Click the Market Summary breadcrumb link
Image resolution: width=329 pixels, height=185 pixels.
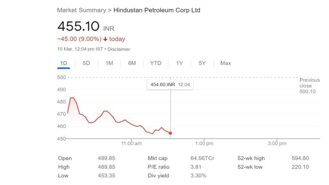point(81,10)
